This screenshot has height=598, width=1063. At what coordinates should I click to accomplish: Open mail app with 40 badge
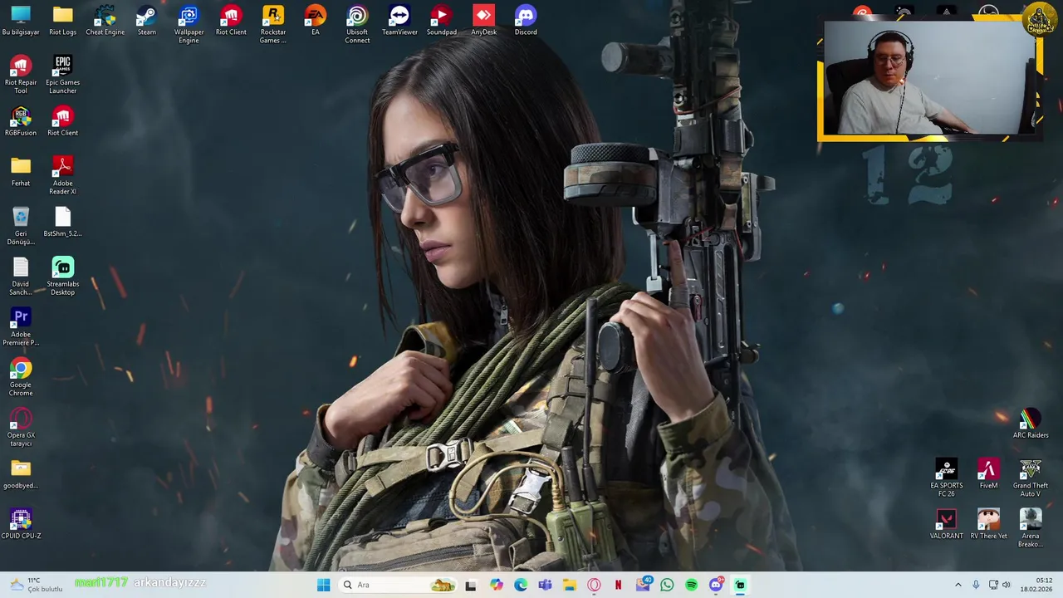click(643, 585)
